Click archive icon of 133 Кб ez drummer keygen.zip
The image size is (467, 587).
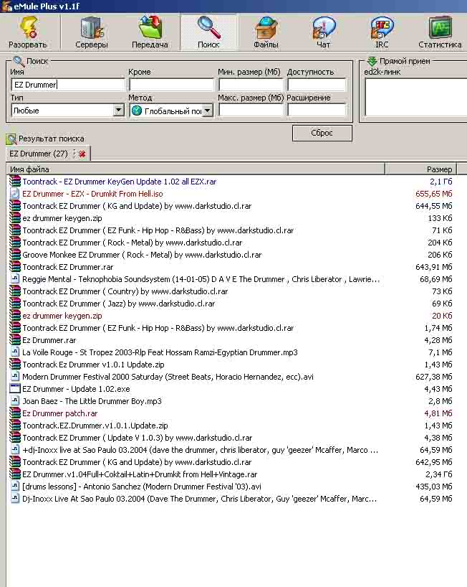click(15, 218)
